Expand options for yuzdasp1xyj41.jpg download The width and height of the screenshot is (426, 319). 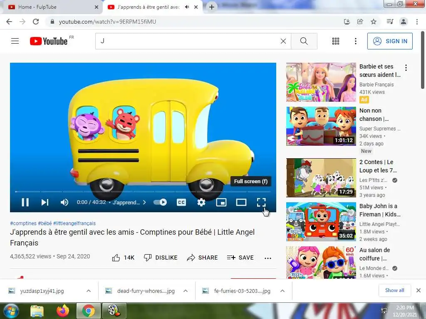pos(89,291)
